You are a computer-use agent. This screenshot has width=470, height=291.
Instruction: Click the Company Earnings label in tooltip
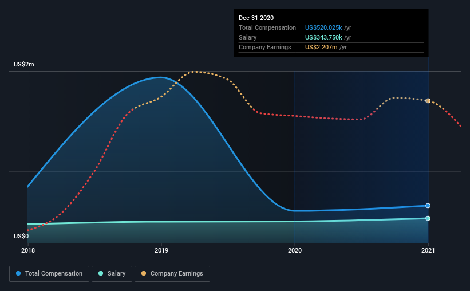264,47
